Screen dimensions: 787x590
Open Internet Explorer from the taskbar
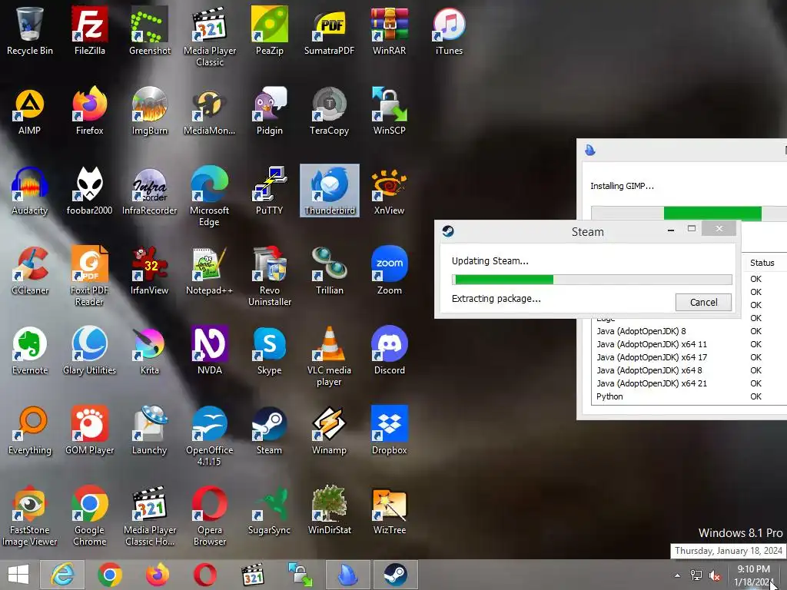point(62,575)
